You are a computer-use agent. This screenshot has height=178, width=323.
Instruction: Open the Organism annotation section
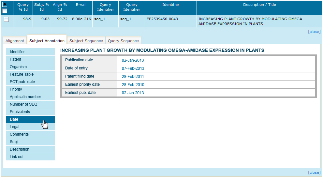pyautogui.click(x=30, y=67)
